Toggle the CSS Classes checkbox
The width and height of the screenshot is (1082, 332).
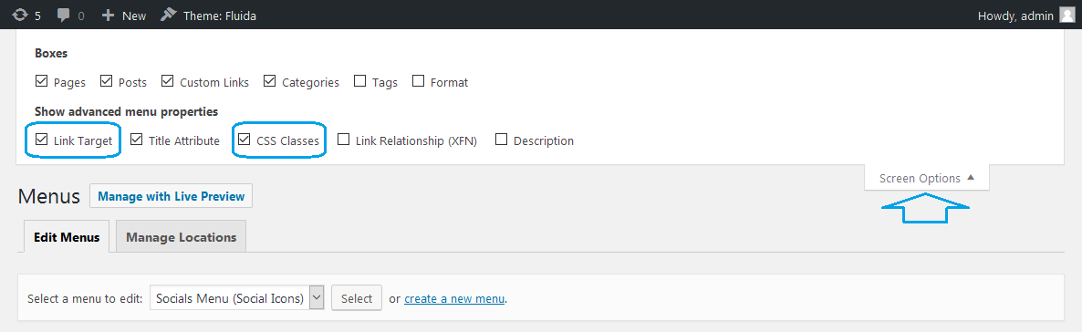tap(244, 140)
